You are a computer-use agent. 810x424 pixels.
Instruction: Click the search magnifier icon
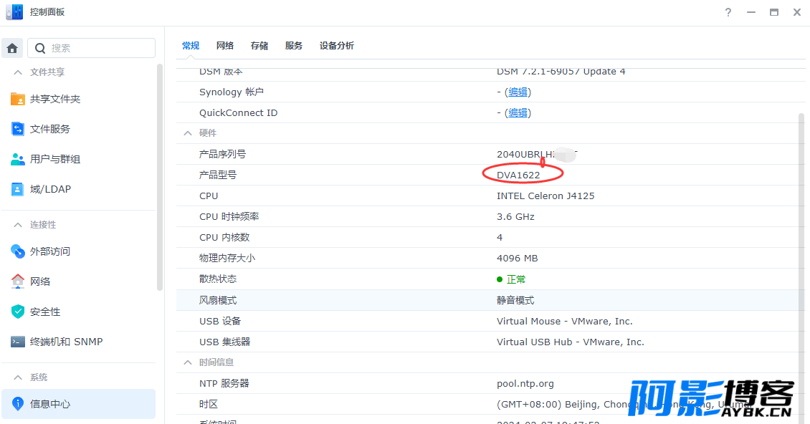coord(39,48)
